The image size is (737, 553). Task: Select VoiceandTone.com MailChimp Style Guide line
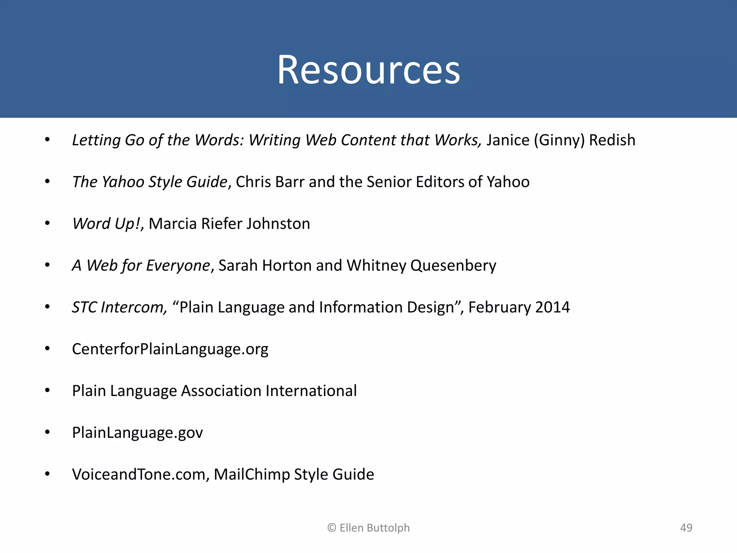coord(223,474)
